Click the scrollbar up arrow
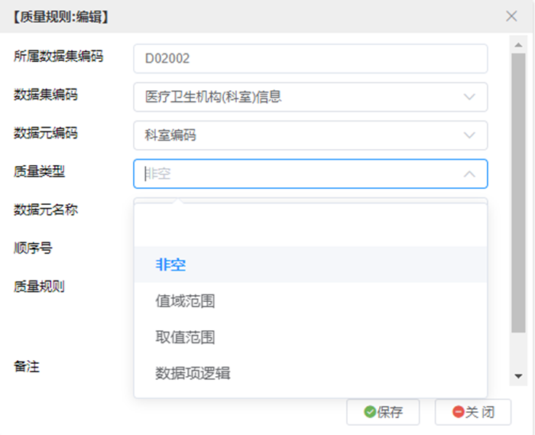Image resolution: width=535 pixels, height=435 pixels. click(x=518, y=45)
